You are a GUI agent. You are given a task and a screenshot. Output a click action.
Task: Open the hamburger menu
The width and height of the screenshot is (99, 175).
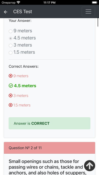pos(88,12)
